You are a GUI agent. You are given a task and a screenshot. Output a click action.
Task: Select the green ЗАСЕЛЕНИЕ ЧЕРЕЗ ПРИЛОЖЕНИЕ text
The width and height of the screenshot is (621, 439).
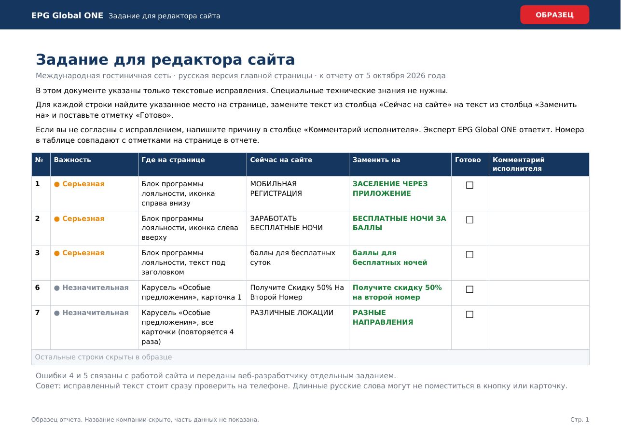390,189
